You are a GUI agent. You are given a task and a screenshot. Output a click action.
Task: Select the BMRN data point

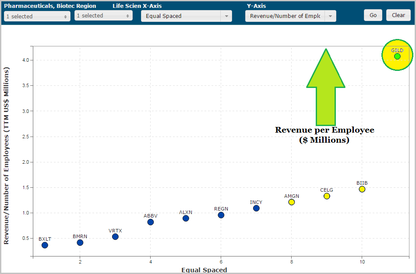80,242
